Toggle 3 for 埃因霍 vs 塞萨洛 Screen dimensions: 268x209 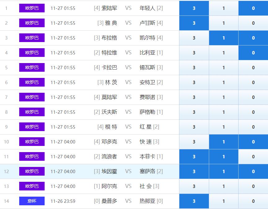click(194, 172)
